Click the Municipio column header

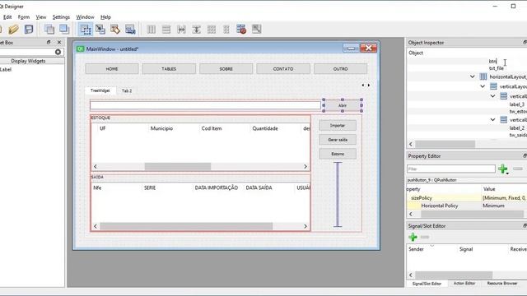tap(161, 128)
